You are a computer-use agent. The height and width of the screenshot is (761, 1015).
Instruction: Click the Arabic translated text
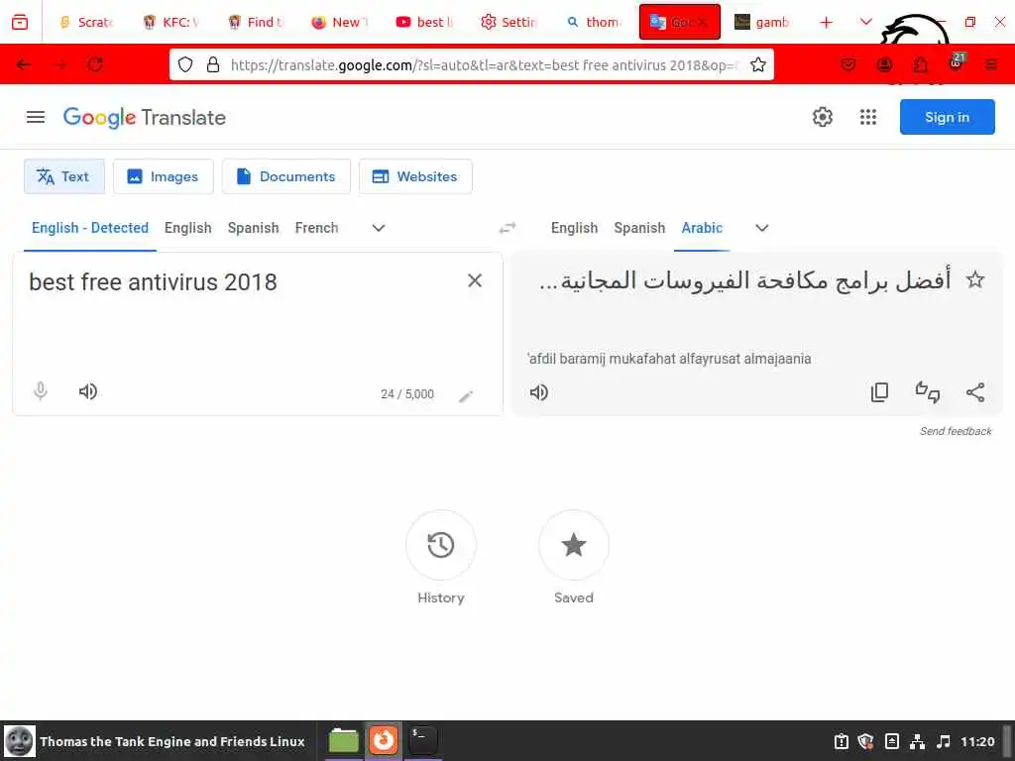pos(745,280)
